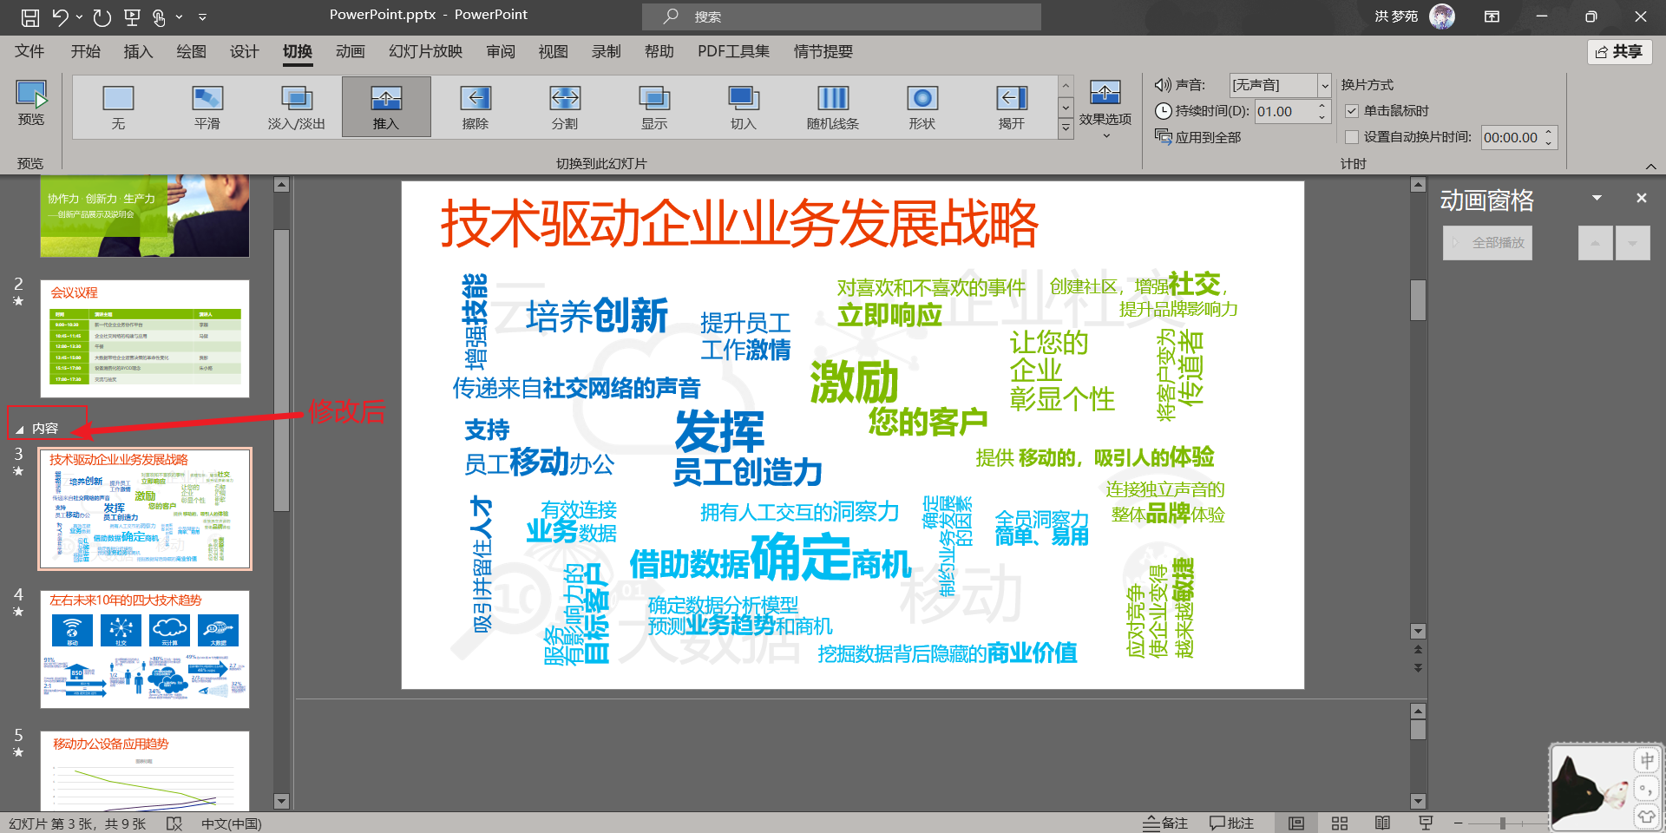Click user account avatar 洪梦苑
Image resolution: width=1666 pixels, height=833 pixels.
[1442, 16]
